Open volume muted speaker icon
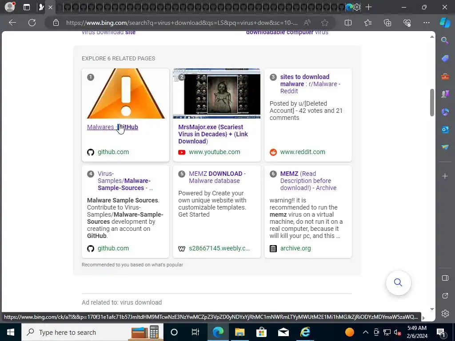This screenshot has height=341, width=455. [x=398, y=332]
